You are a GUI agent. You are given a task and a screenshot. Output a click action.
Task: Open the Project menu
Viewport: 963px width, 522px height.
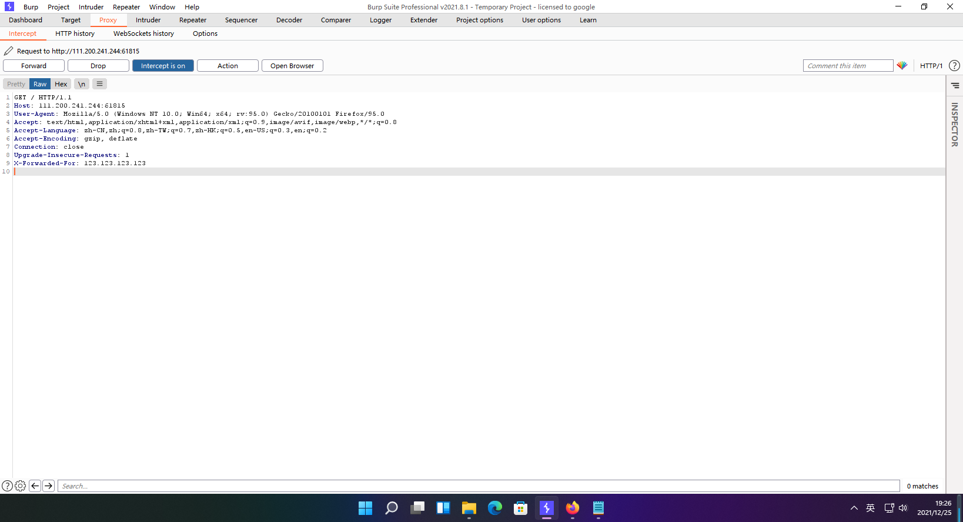(58, 7)
